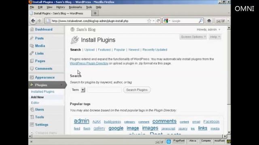The image size is (259, 145).
Task: Switch to the Newest plugins tab
Action: coord(134,50)
